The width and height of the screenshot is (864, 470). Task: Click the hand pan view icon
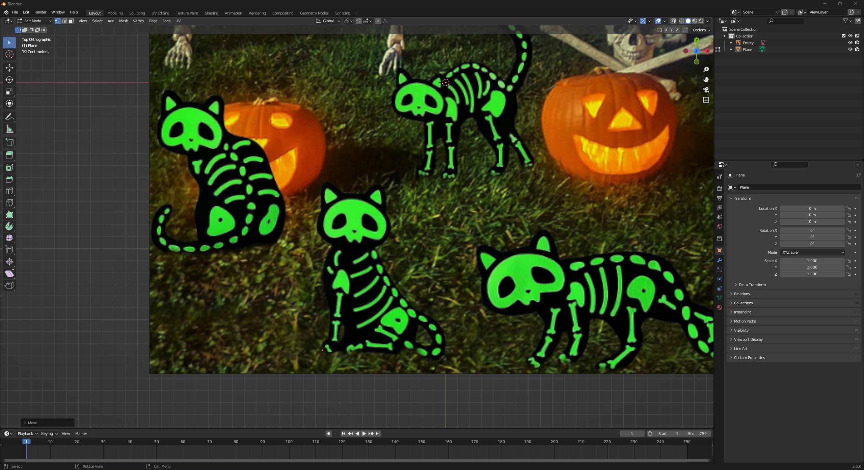[x=706, y=80]
